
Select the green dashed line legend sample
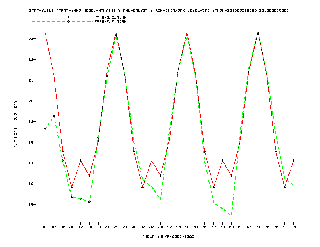(63, 21)
